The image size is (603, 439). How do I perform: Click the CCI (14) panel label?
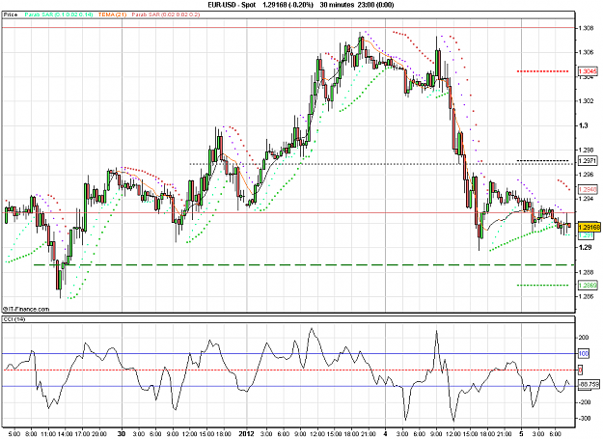point(14,319)
